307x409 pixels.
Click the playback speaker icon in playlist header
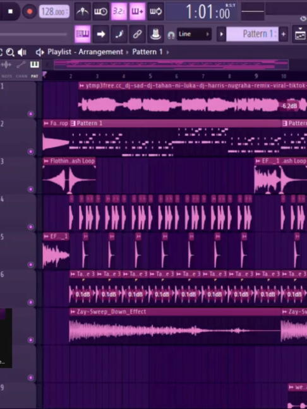[x=22, y=52]
